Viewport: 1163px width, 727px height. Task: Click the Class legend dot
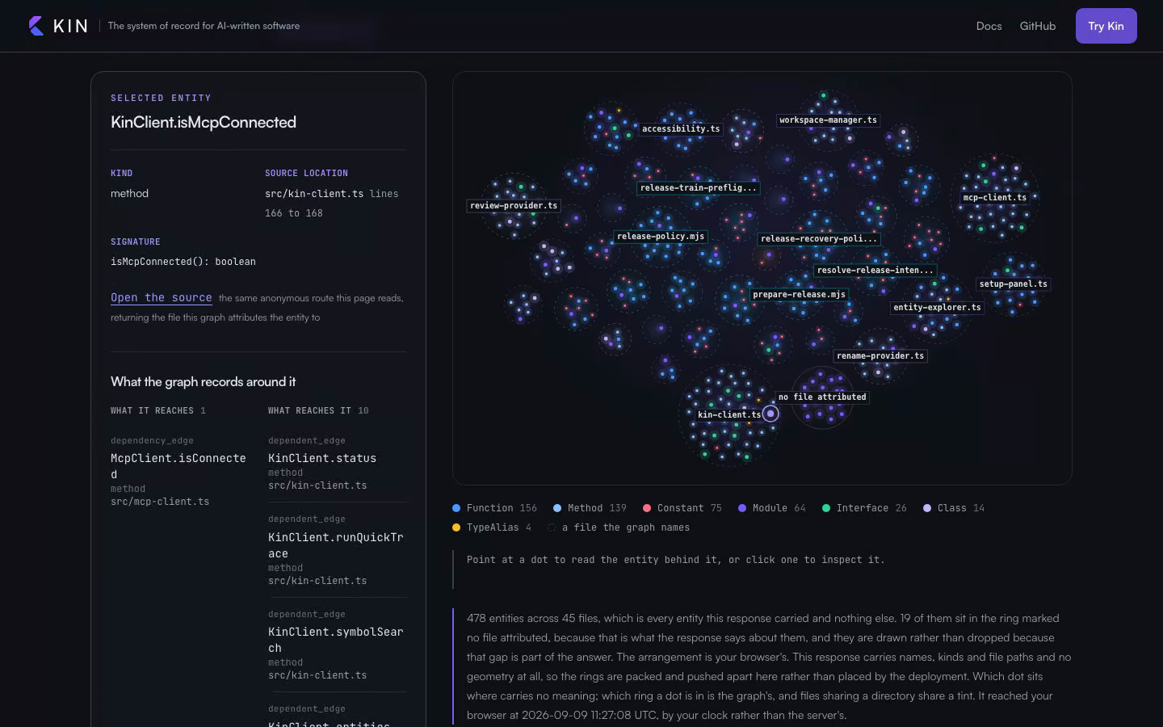coord(927,508)
